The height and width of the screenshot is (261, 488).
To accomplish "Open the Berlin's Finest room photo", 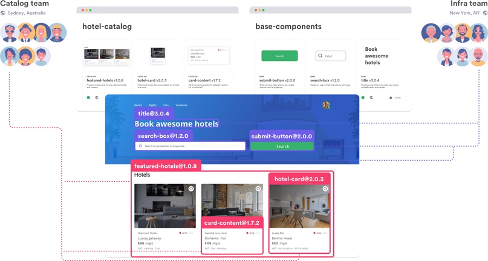I will [299, 206].
